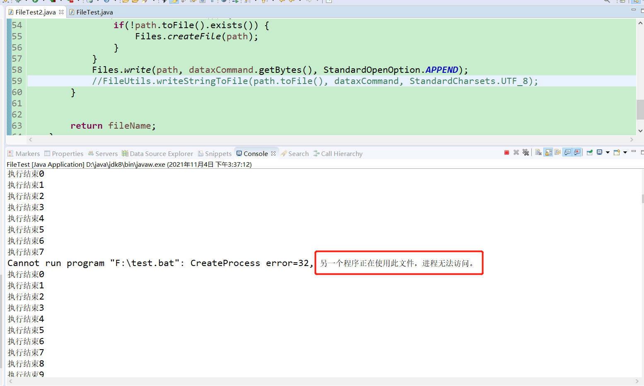The width and height of the screenshot is (644, 386).
Task: Click the FileTest Java Application launch description text
Action: tap(129, 164)
